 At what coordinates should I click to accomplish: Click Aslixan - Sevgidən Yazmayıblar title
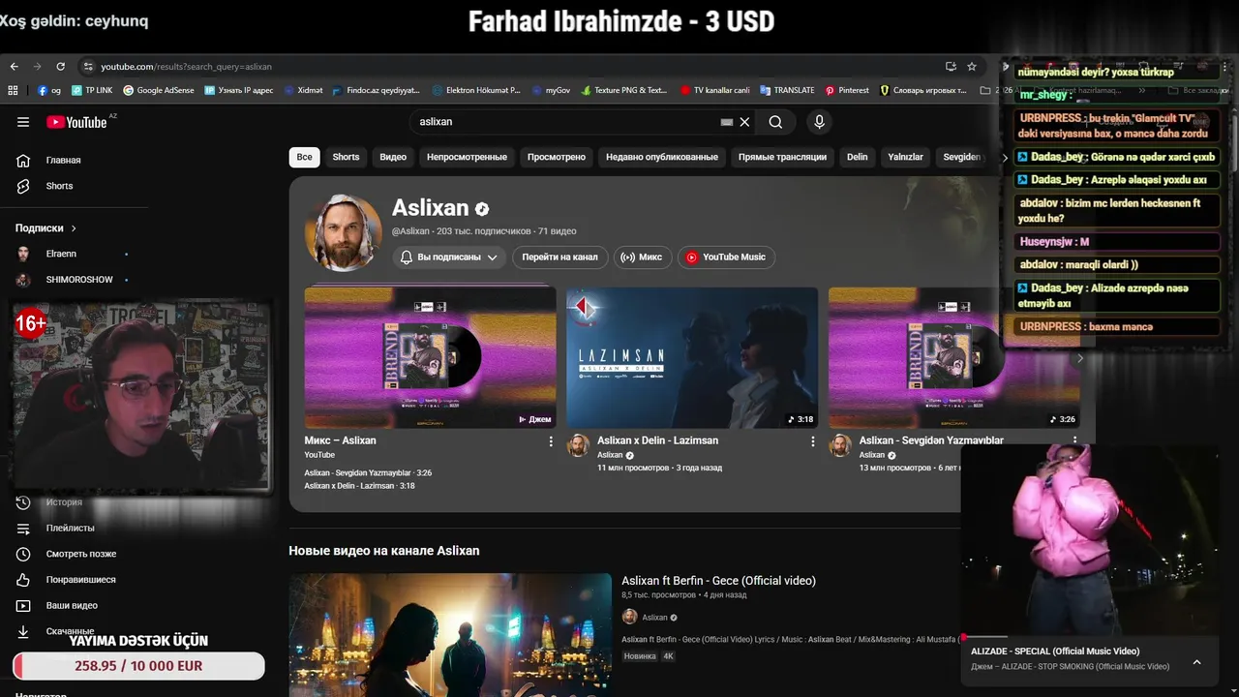(x=931, y=440)
